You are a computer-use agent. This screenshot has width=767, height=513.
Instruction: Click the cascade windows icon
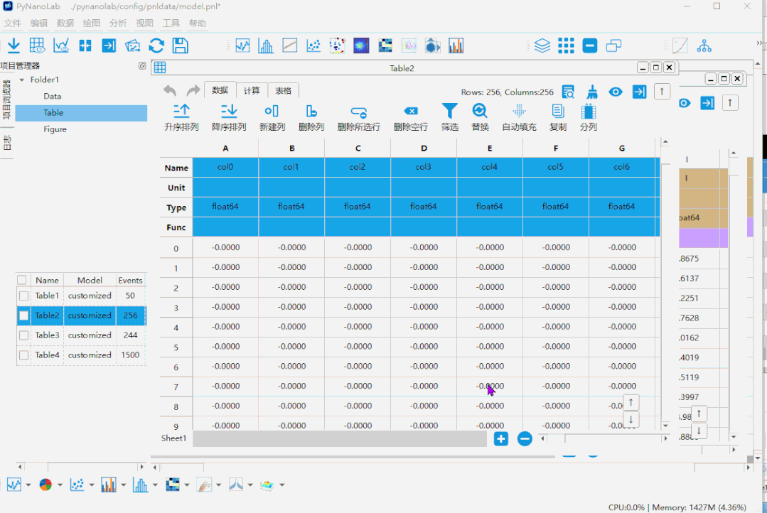[x=613, y=45]
